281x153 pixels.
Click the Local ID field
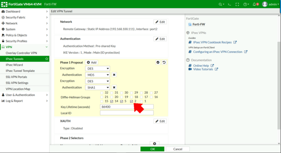pyautogui.click(x=127, y=113)
